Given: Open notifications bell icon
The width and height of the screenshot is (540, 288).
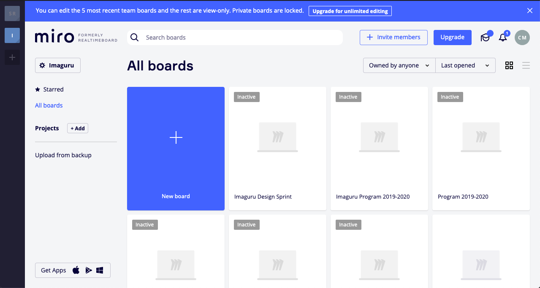Looking at the screenshot, I should (503, 38).
